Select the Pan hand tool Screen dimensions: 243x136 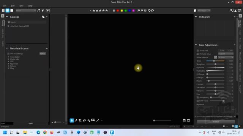tap(72, 121)
